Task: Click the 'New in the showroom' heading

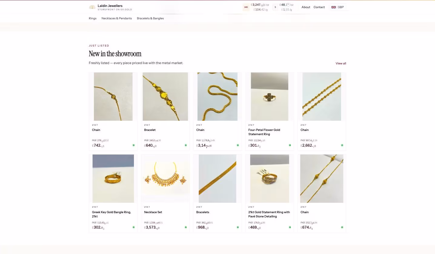Action: (x=115, y=54)
